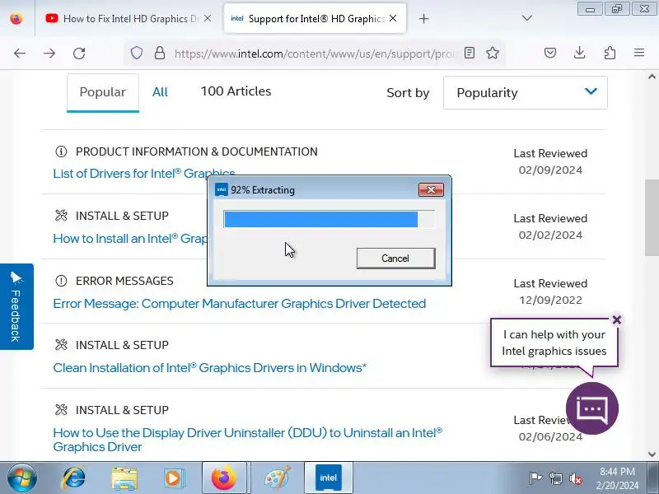Screen dimensions: 659x494
Task: Click the scrollbar up arrow
Action: coord(652,77)
